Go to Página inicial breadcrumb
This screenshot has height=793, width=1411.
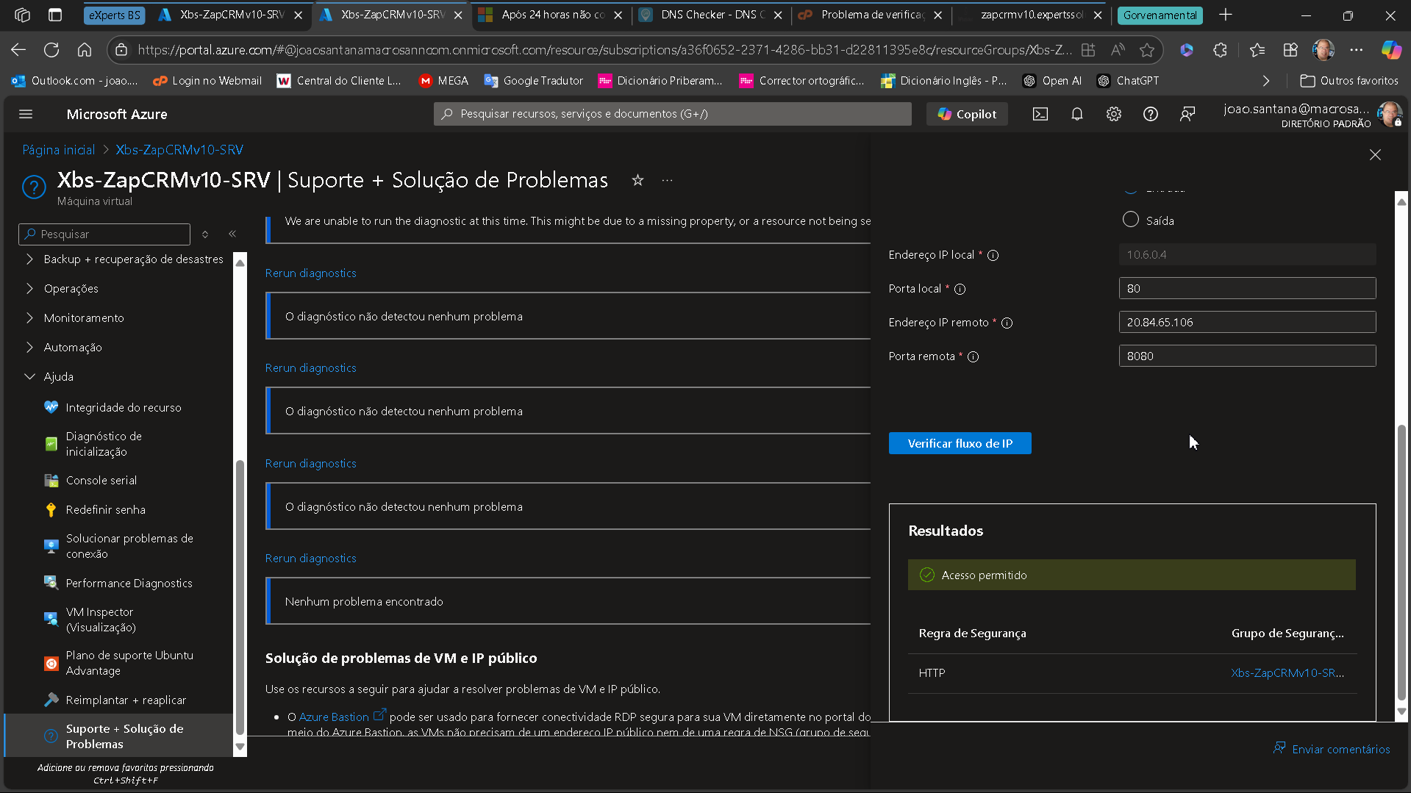[59, 150]
